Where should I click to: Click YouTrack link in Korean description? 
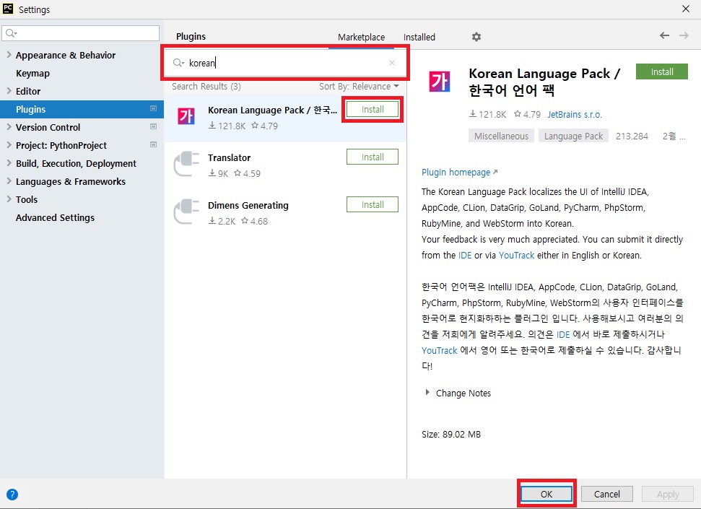[439, 350]
